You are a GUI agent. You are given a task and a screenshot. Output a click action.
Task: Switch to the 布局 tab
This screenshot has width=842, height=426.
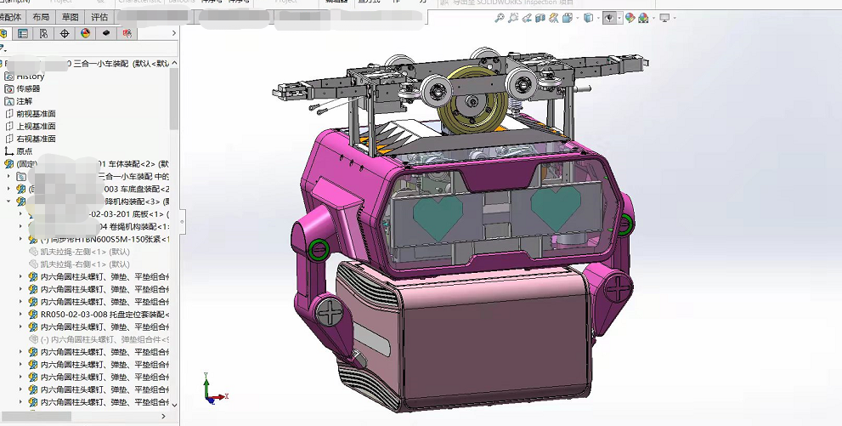coord(40,17)
